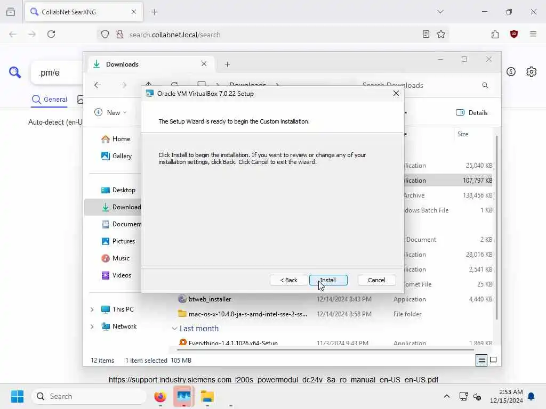
Task: Show hidden system tray icons
Action: click(447, 396)
